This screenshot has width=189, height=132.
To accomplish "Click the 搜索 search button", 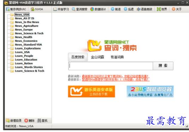I will tap(163, 66).
